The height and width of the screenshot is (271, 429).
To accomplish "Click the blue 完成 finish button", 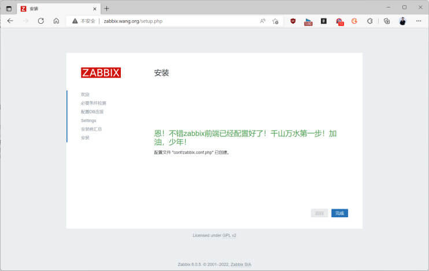I will [x=339, y=213].
